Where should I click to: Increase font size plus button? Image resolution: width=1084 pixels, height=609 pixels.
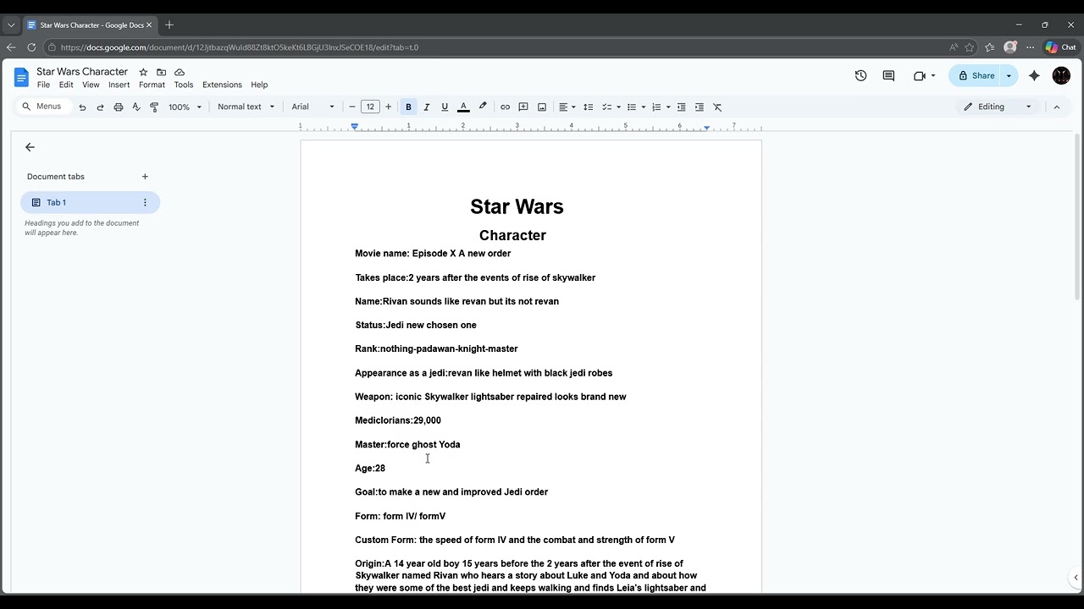coord(389,107)
